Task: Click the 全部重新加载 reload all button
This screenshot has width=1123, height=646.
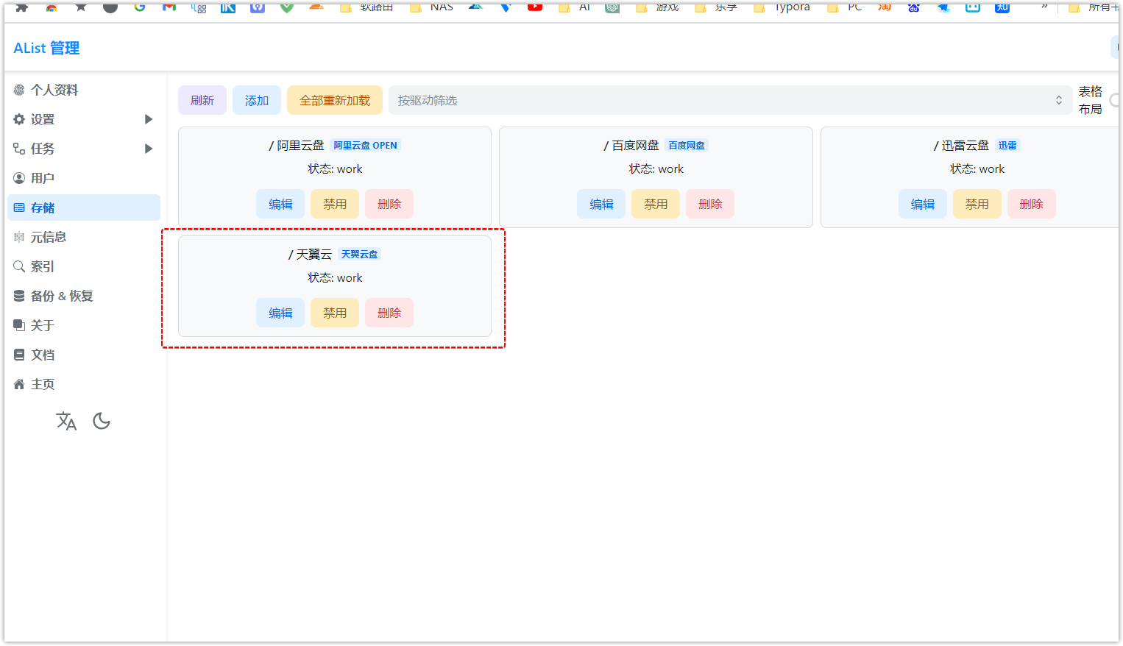Action: pyautogui.click(x=335, y=100)
